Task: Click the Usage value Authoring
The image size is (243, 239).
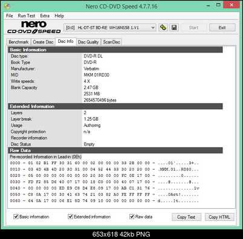Action: click(92, 125)
